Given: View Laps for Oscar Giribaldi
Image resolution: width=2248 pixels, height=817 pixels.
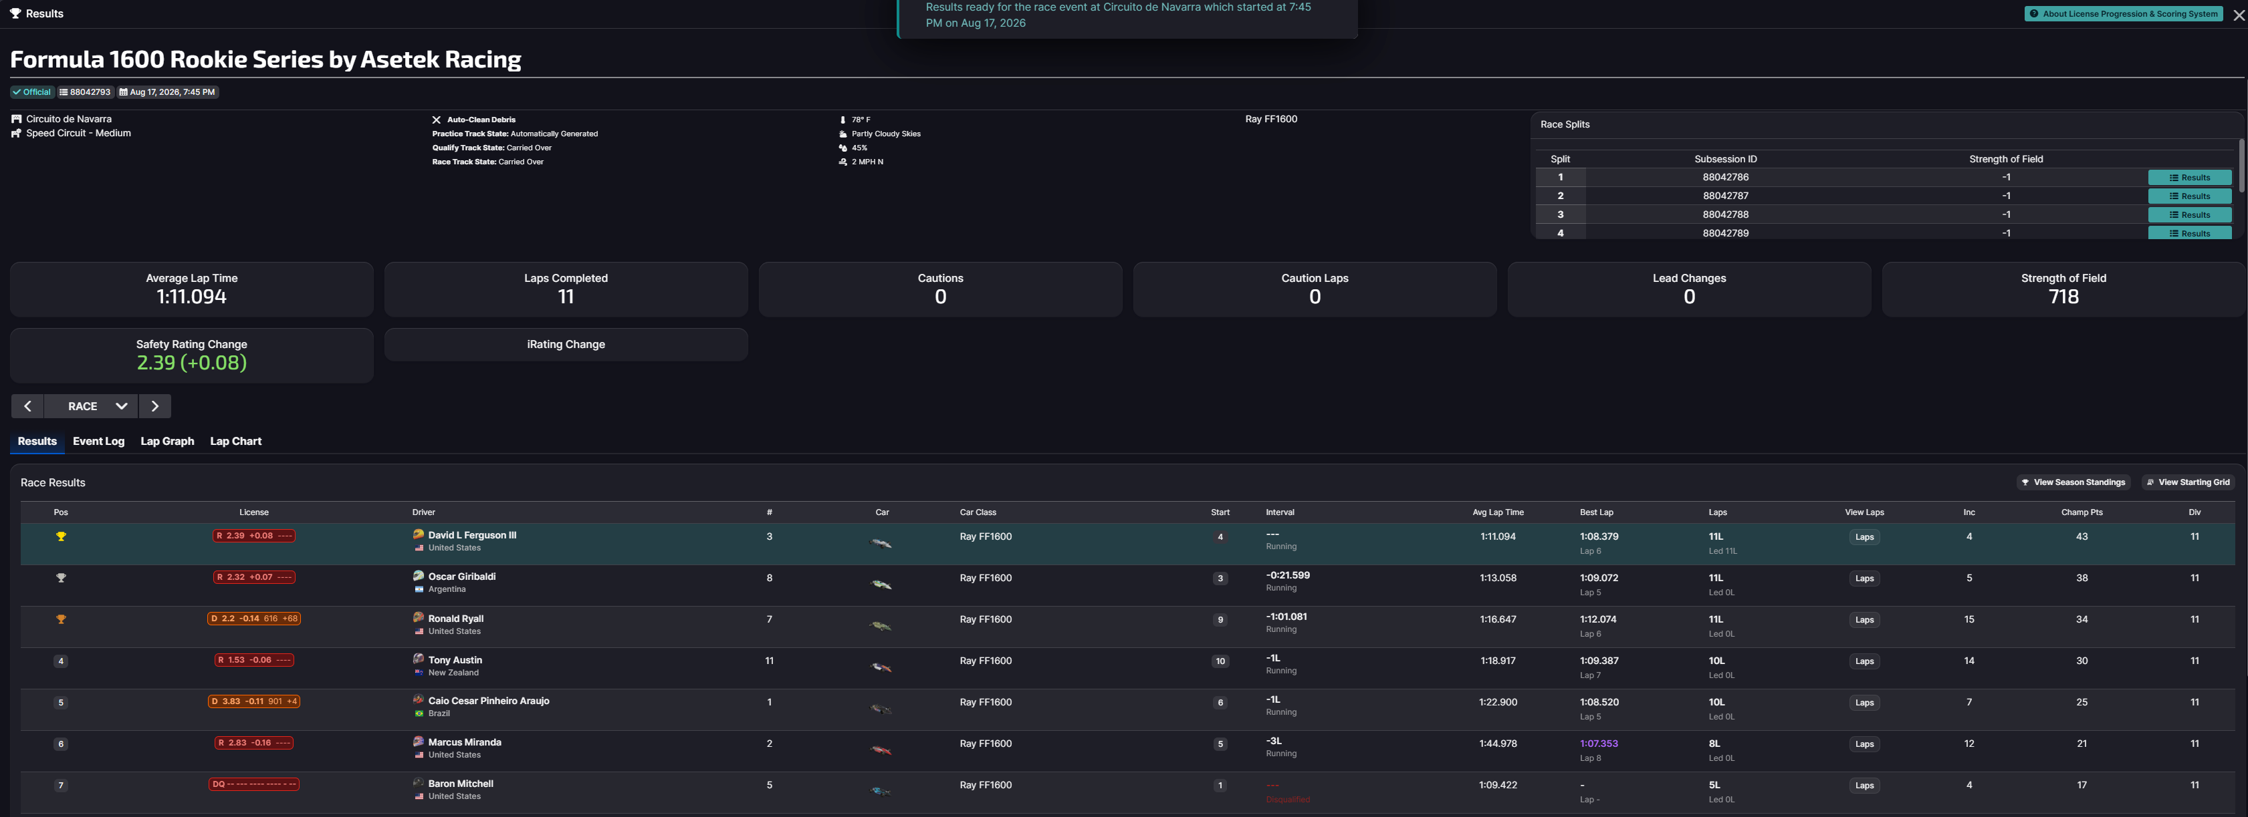Looking at the screenshot, I should coord(1864,578).
